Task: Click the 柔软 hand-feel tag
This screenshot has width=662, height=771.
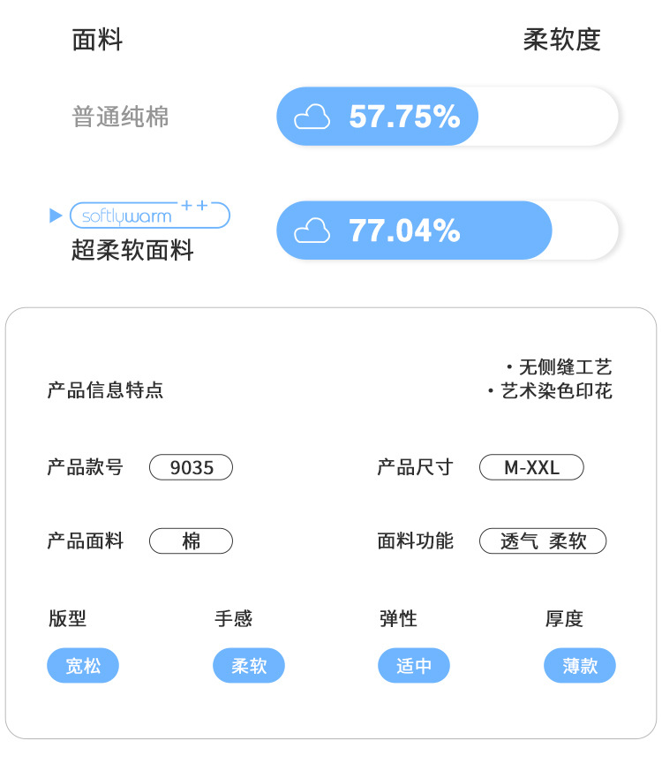Action: pos(249,665)
